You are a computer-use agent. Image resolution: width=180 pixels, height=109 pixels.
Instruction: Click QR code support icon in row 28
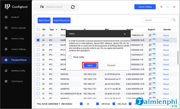pyautogui.click(x=150, y=50)
